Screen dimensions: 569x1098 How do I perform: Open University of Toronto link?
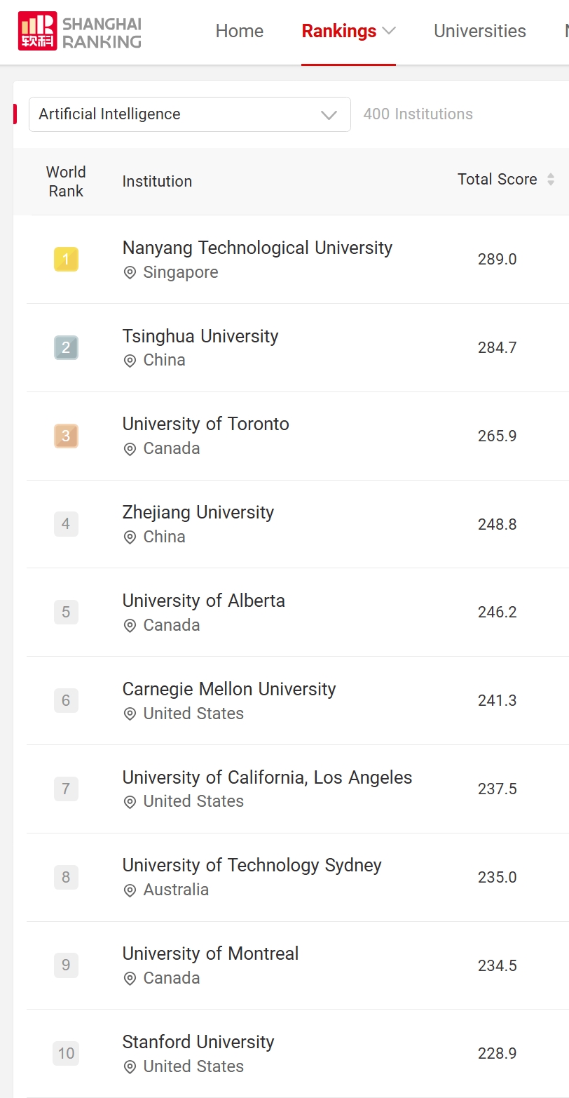(205, 424)
